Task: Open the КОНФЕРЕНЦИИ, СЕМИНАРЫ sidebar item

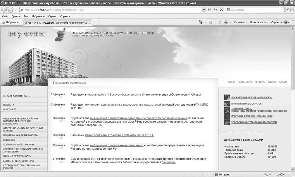Action: pos(18,161)
